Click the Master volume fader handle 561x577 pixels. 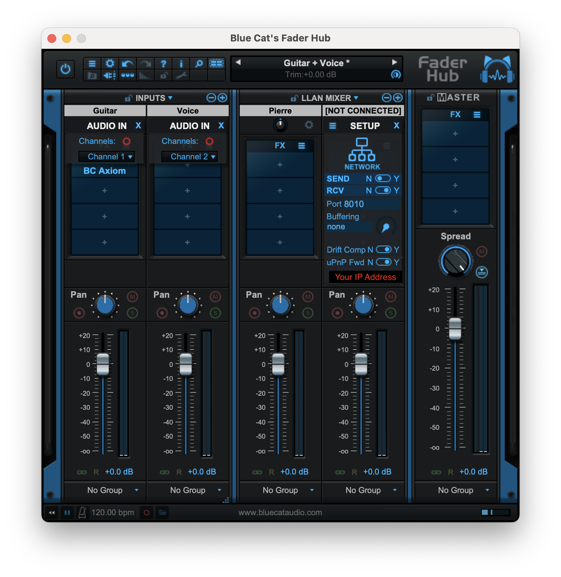click(x=455, y=329)
